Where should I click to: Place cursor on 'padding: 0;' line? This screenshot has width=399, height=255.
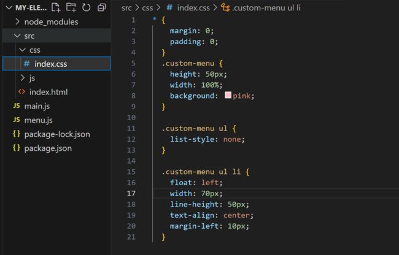pos(194,42)
